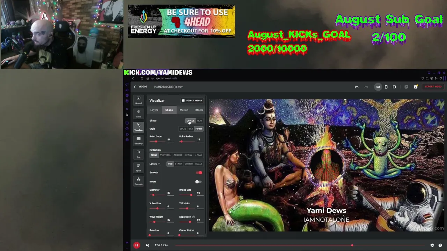Set reflection to Vertical
447x251 pixels.
pos(165,155)
